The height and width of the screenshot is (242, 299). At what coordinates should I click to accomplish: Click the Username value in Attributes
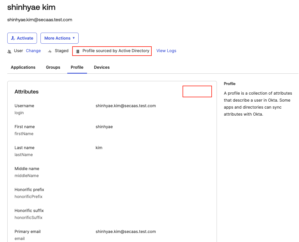[125, 106]
